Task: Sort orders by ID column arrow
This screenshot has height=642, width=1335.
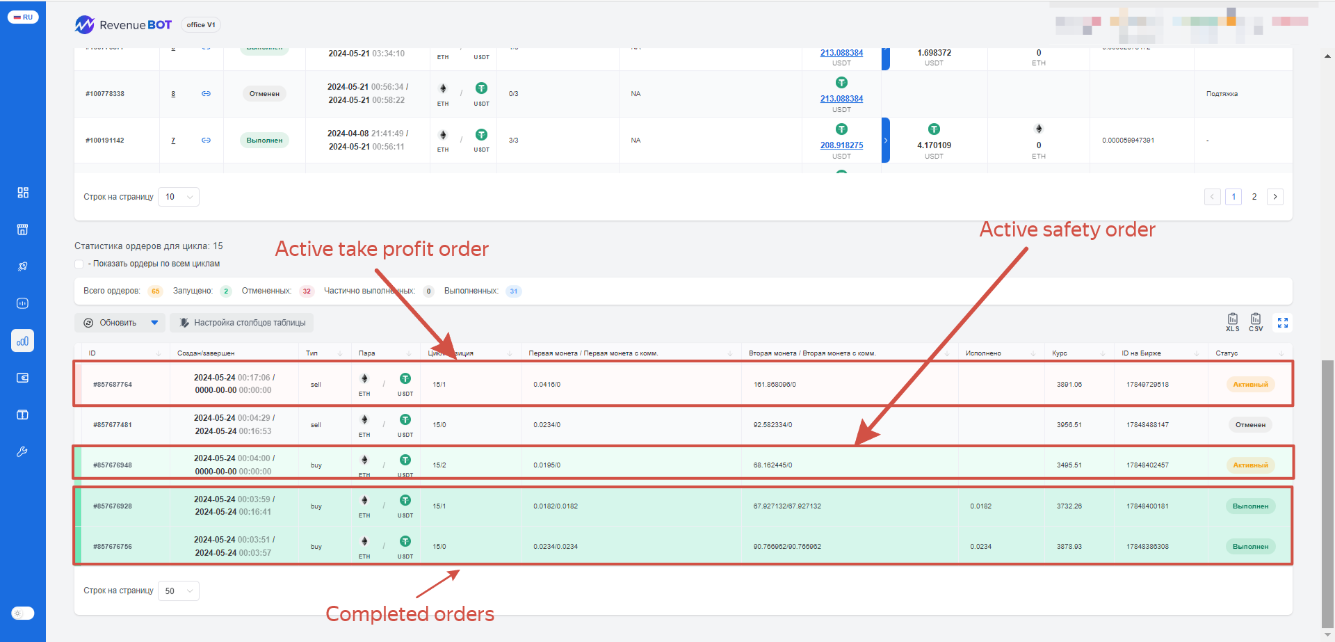Action: [x=159, y=353]
